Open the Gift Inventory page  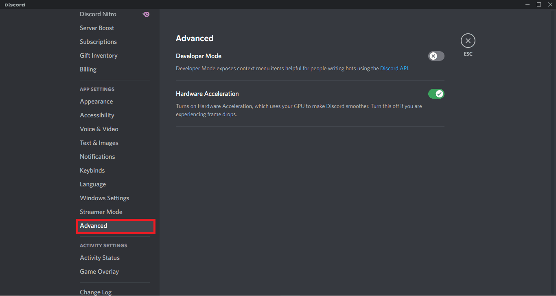click(99, 55)
